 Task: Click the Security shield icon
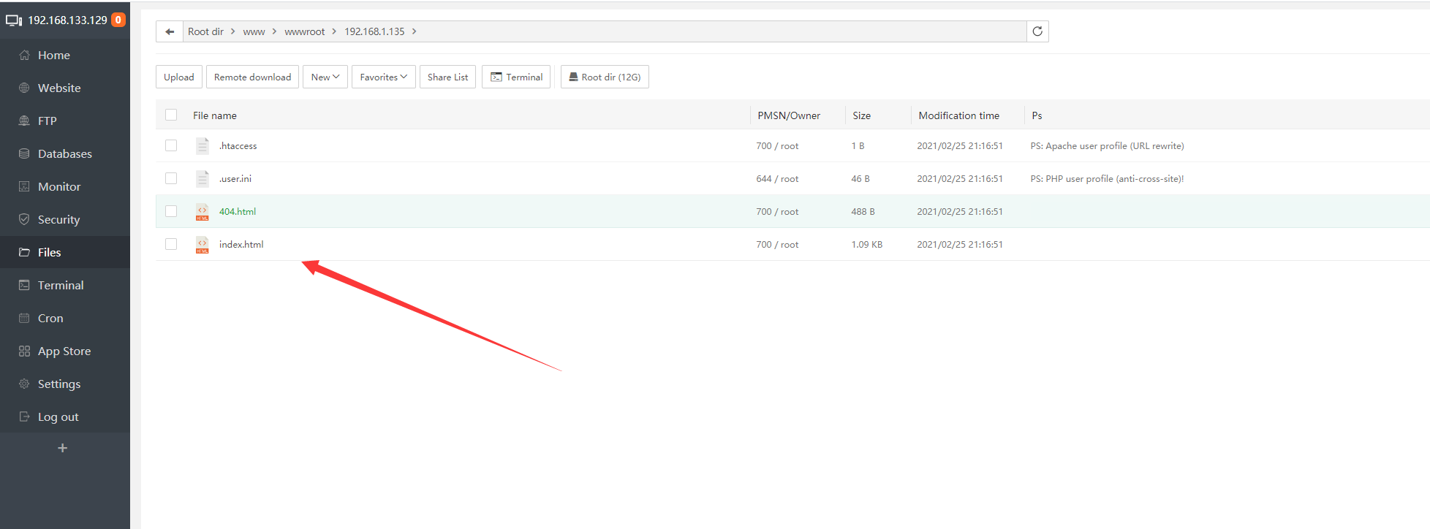(x=24, y=219)
